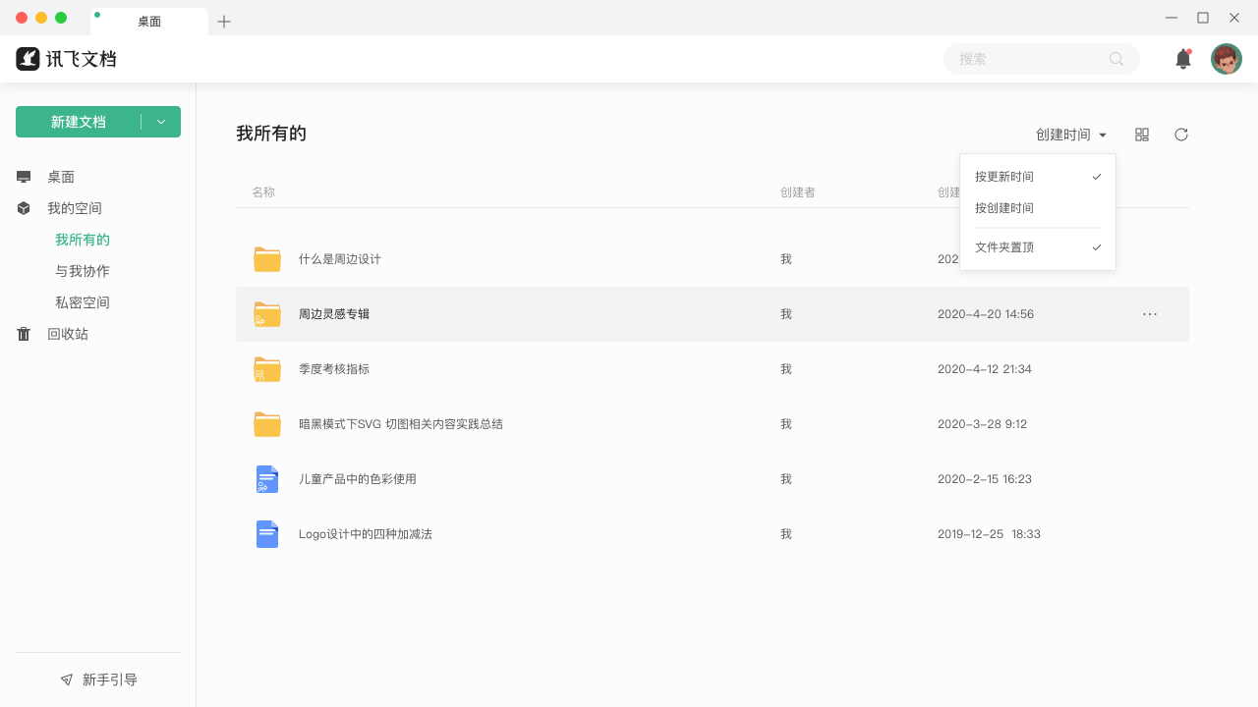Open the 回收站 trash icon
The image size is (1258, 707).
[x=24, y=334]
